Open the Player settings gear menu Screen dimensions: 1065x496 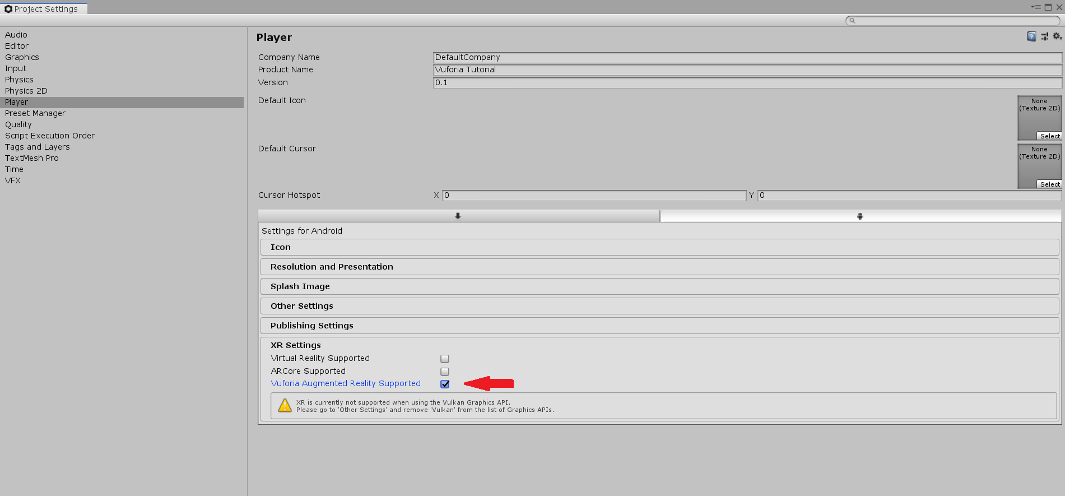(x=1057, y=36)
